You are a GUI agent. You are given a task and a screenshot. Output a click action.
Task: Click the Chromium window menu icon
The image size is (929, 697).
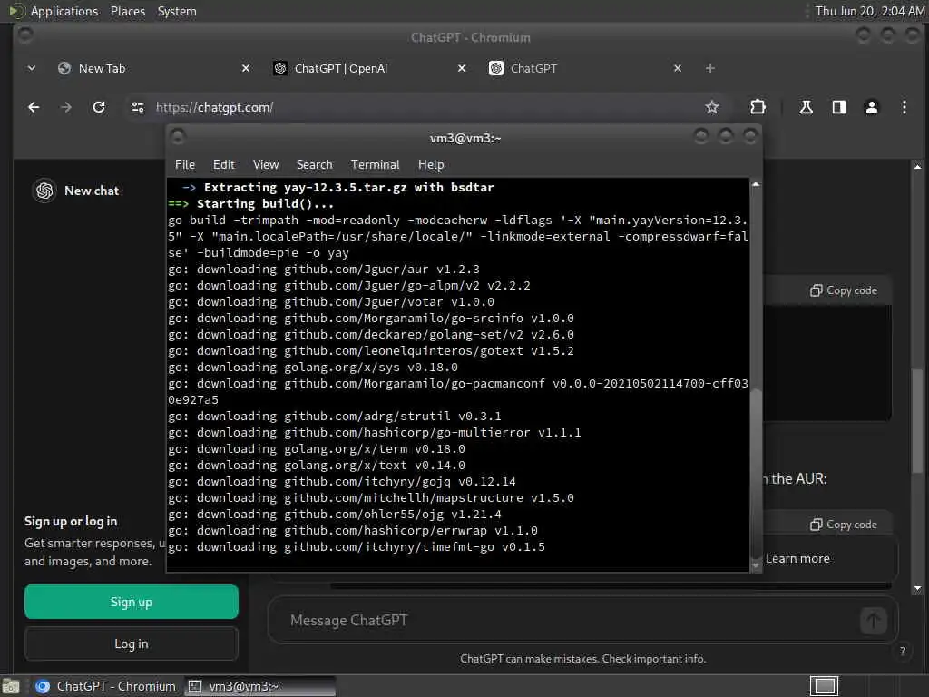click(x=24, y=35)
